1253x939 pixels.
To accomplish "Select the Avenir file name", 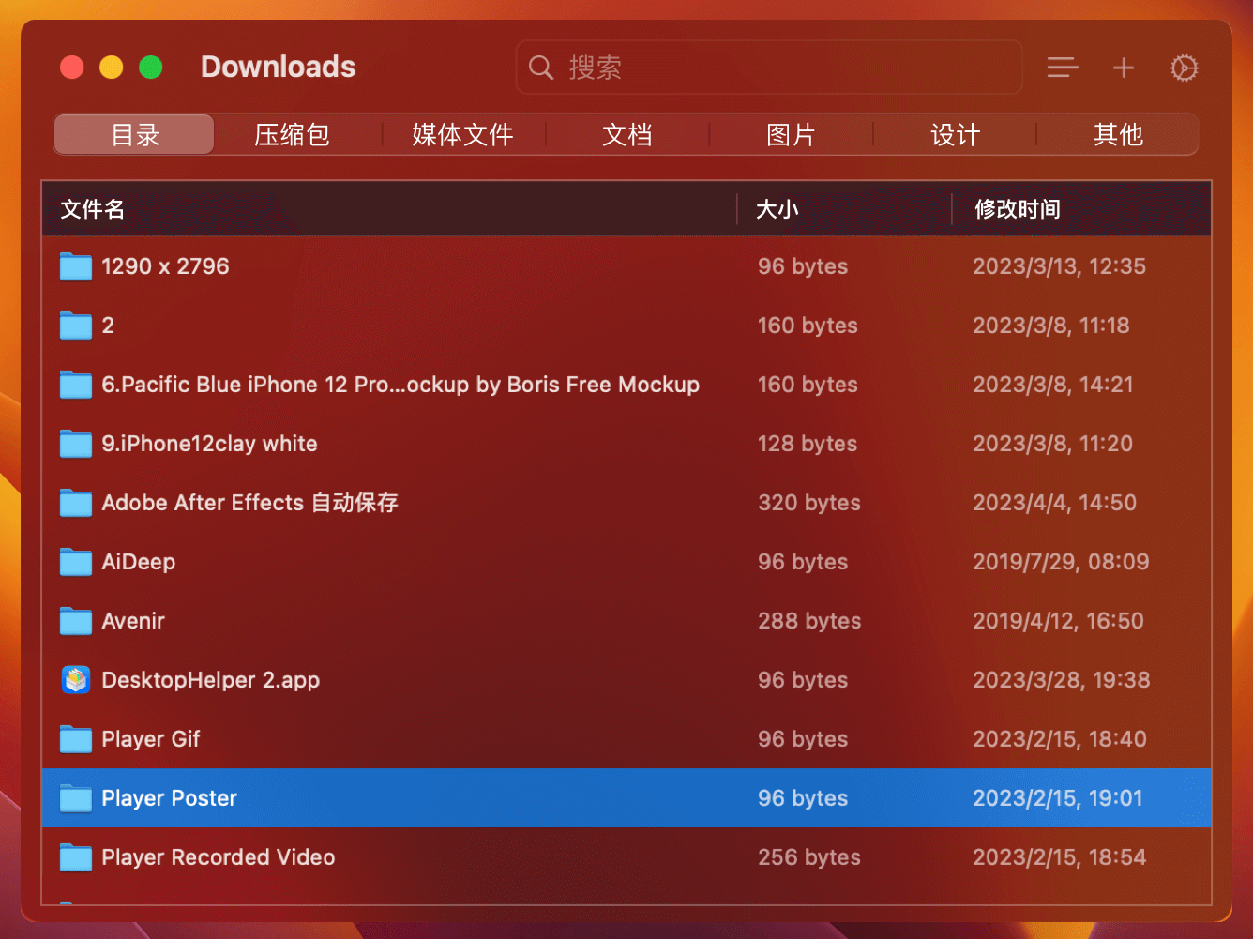I will pyautogui.click(x=133, y=621).
